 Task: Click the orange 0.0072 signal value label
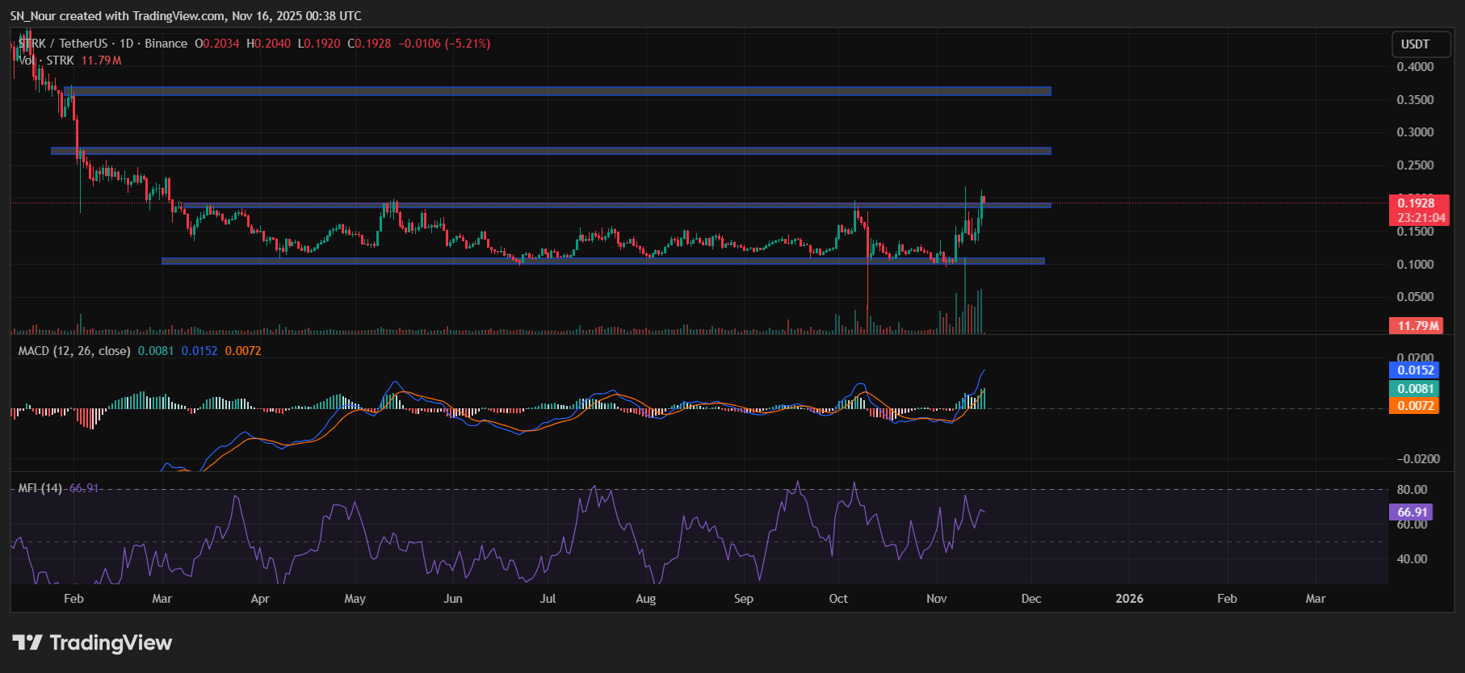pos(1416,406)
